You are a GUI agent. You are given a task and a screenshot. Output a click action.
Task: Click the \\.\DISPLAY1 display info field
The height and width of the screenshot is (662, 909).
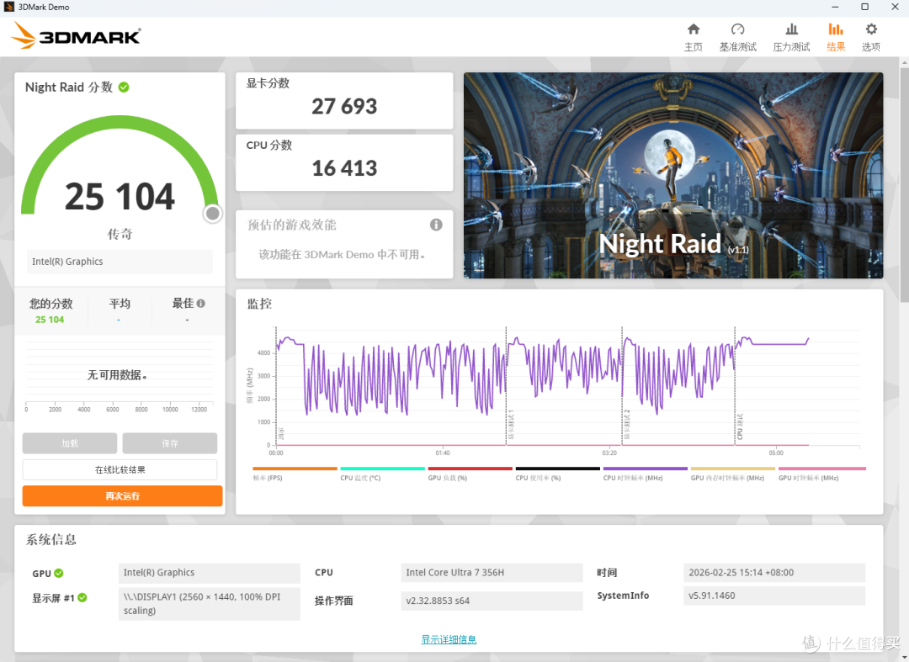click(210, 603)
